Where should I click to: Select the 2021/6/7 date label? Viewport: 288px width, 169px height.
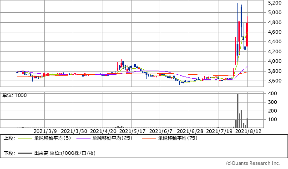(x=161, y=131)
